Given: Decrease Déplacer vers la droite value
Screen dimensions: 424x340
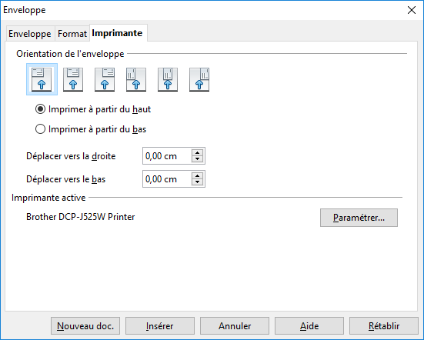Looking at the screenshot, I should pos(198,159).
